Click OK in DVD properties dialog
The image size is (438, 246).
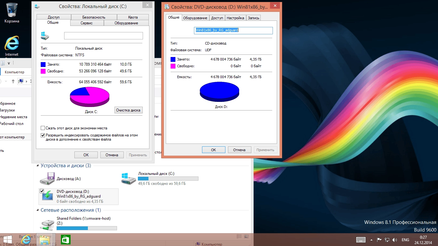click(x=214, y=150)
